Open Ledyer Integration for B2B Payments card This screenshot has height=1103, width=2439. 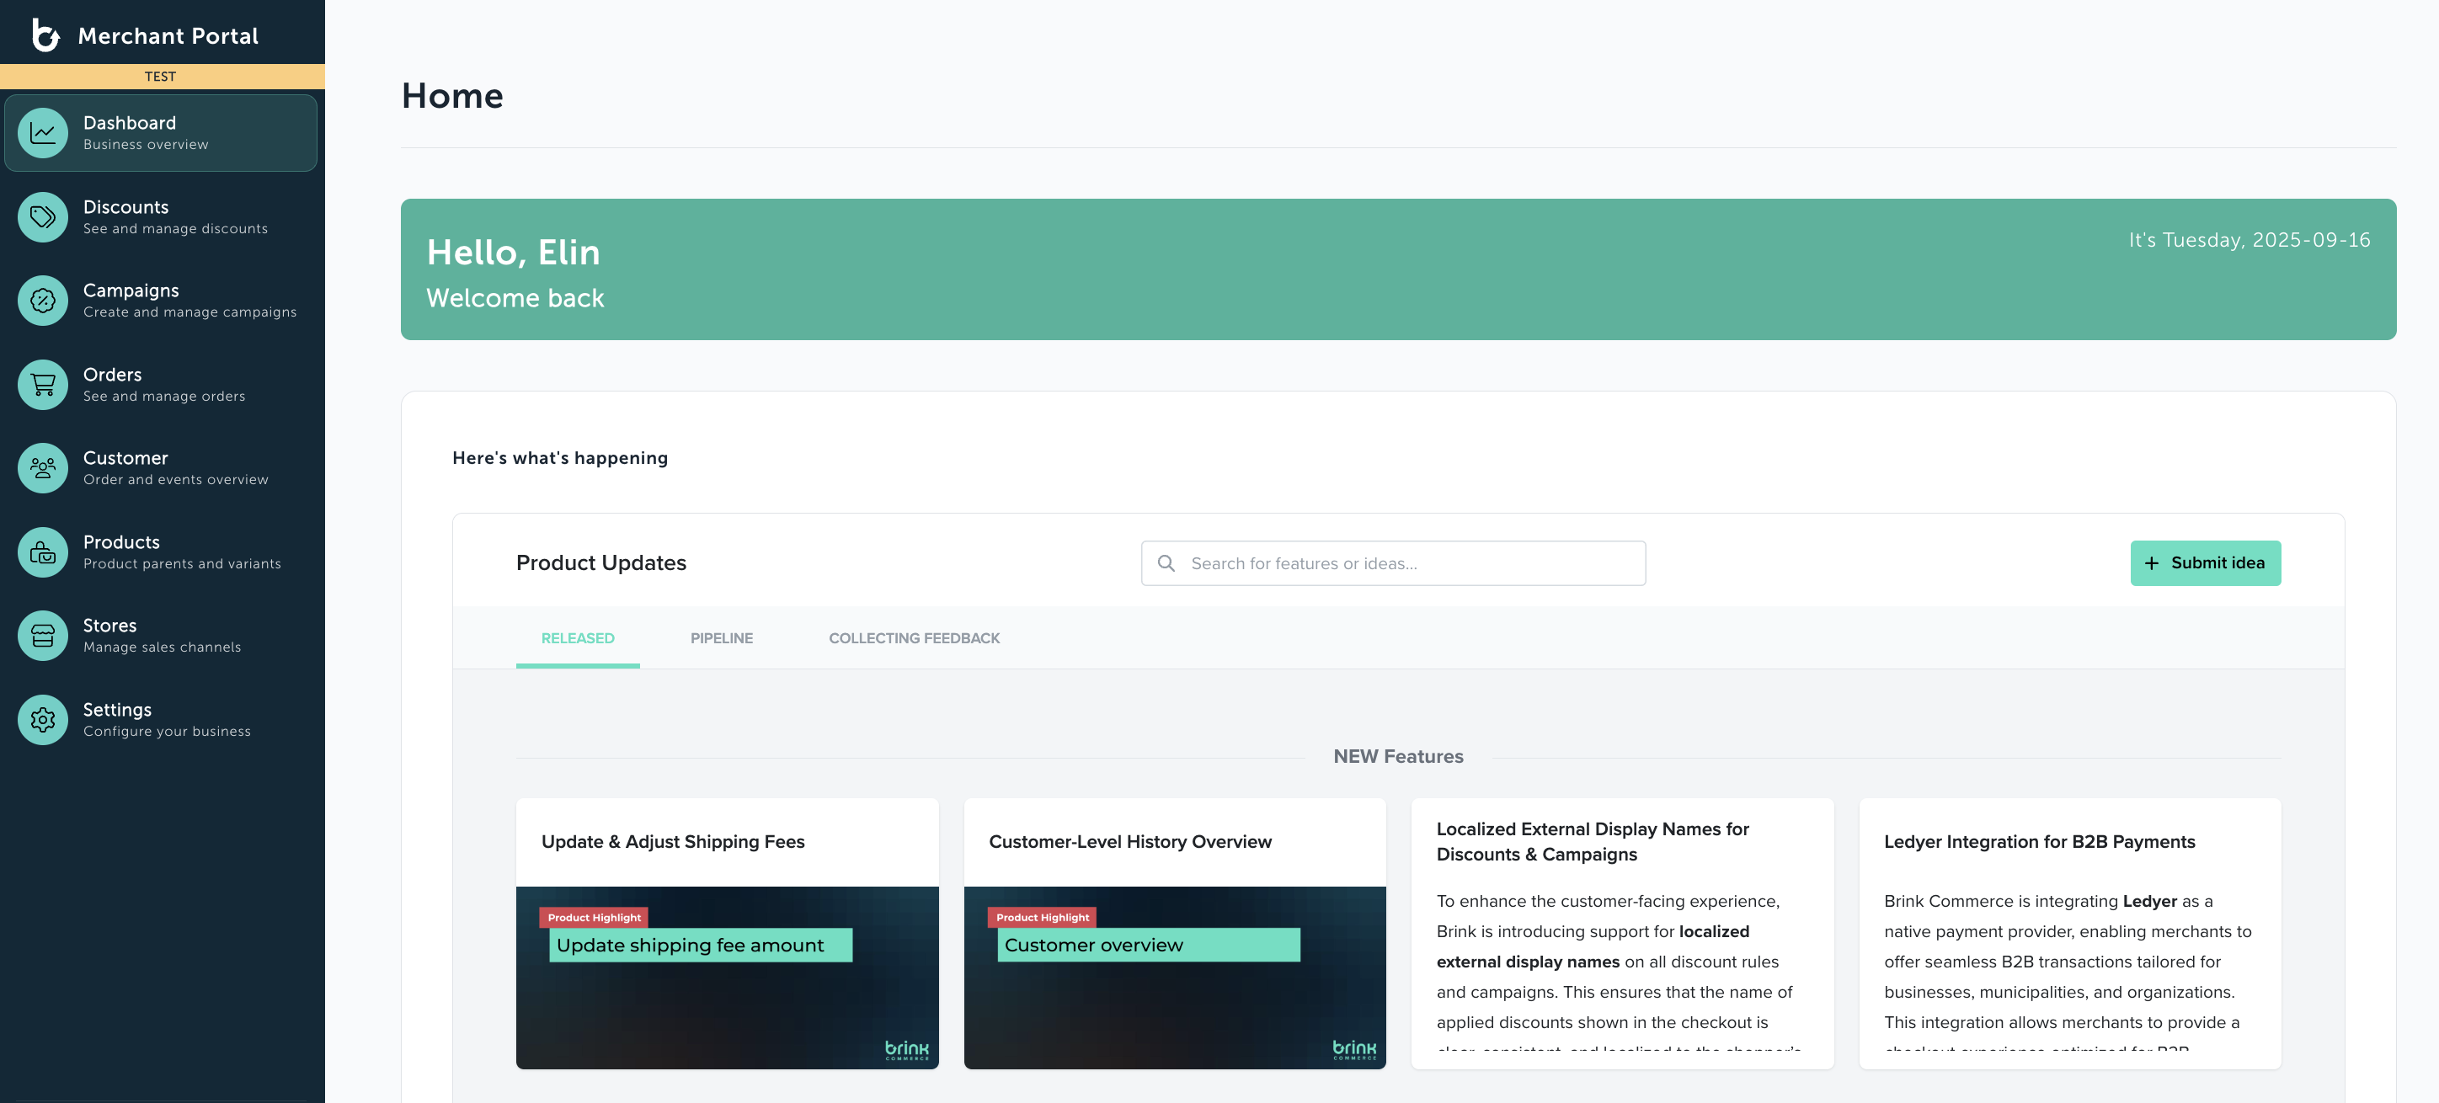tap(2038, 842)
